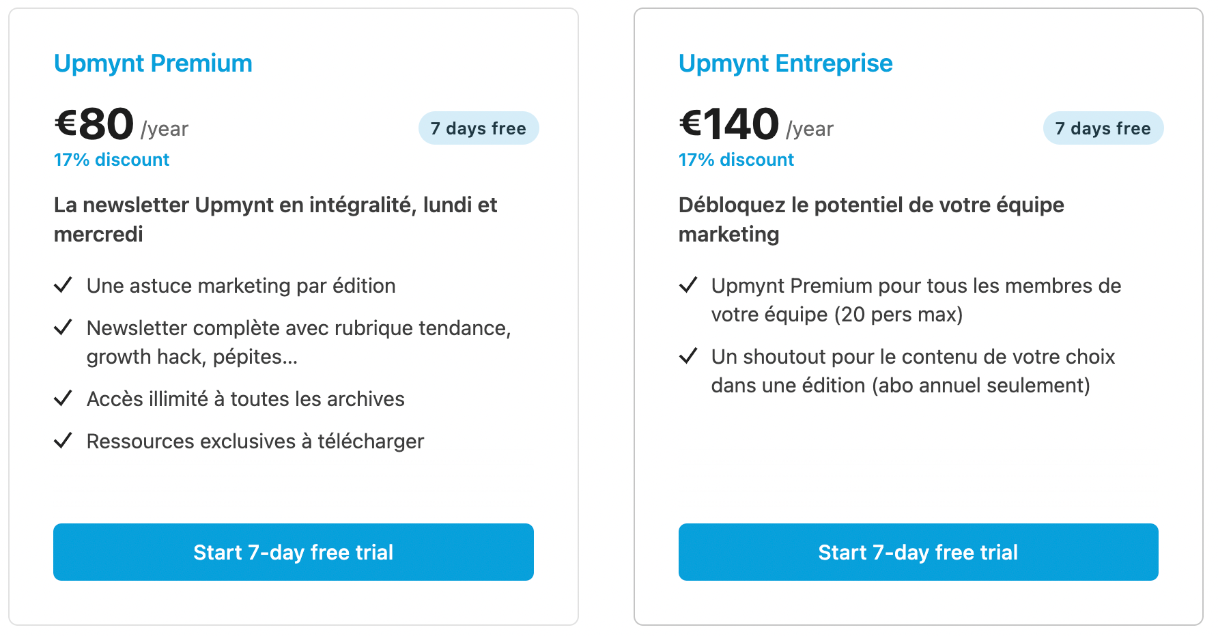Viewport: 1218px width, 636px height.
Task: Click the La newsletter Upmynt en intégralité heading
Action: [276, 219]
